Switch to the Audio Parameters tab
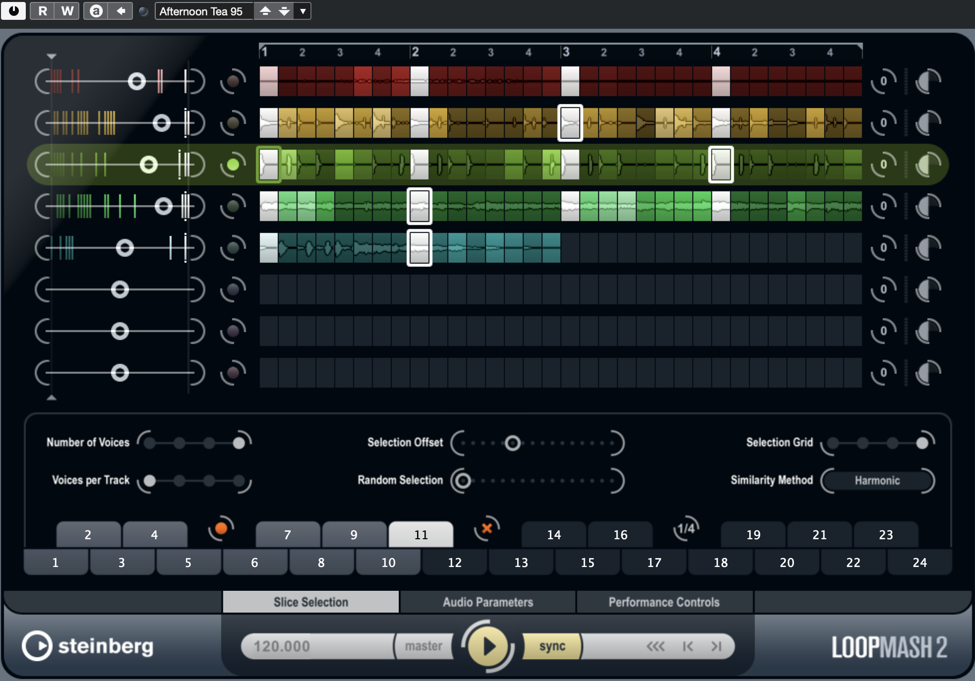 coord(487,602)
